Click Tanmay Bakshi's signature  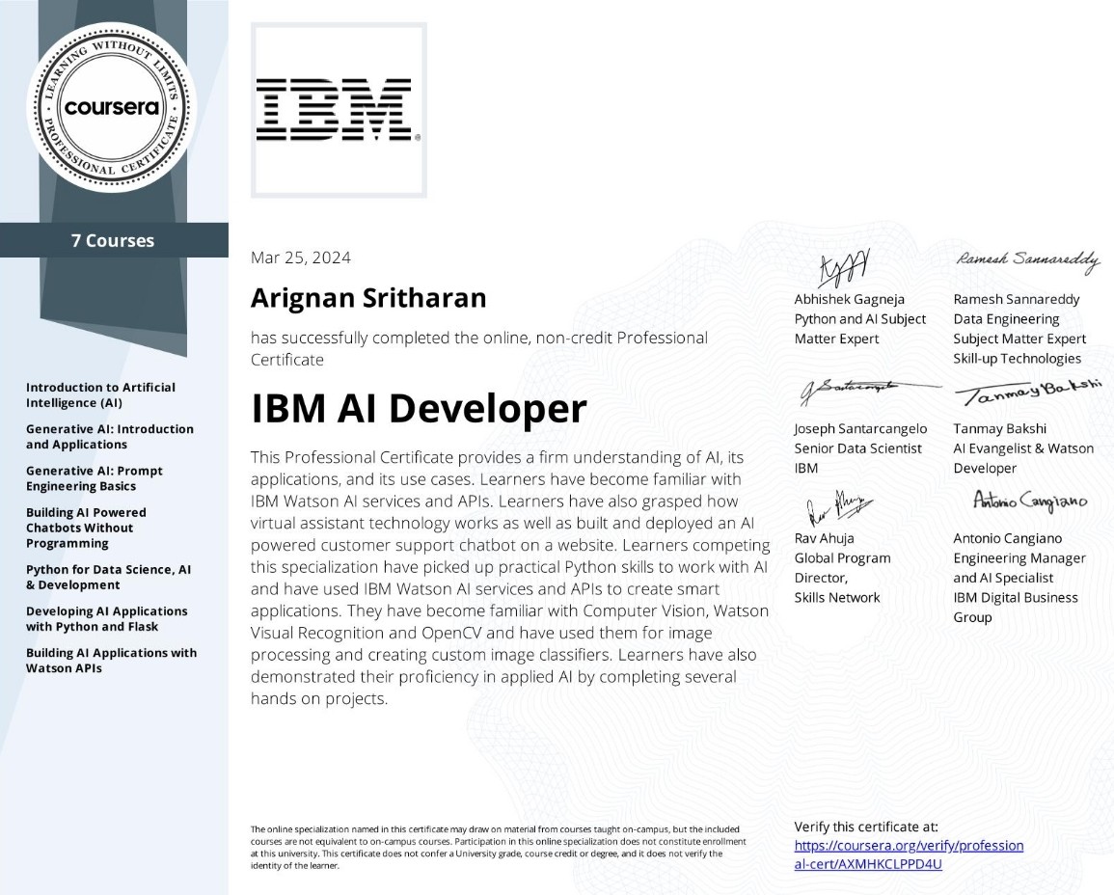click(x=1028, y=393)
